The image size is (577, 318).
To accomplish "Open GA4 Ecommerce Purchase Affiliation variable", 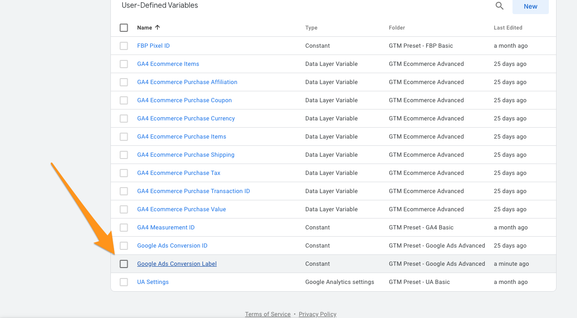I will [187, 82].
